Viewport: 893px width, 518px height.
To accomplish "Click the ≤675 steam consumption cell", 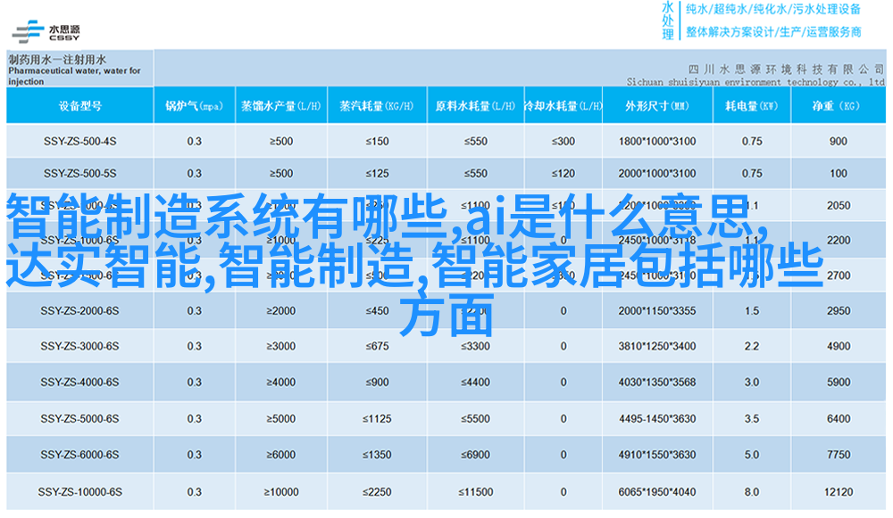I will (377, 346).
